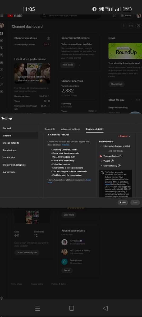Screen dimensions: 142x317
Task: Click the Next steps button
Action: [x=68, y=65]
